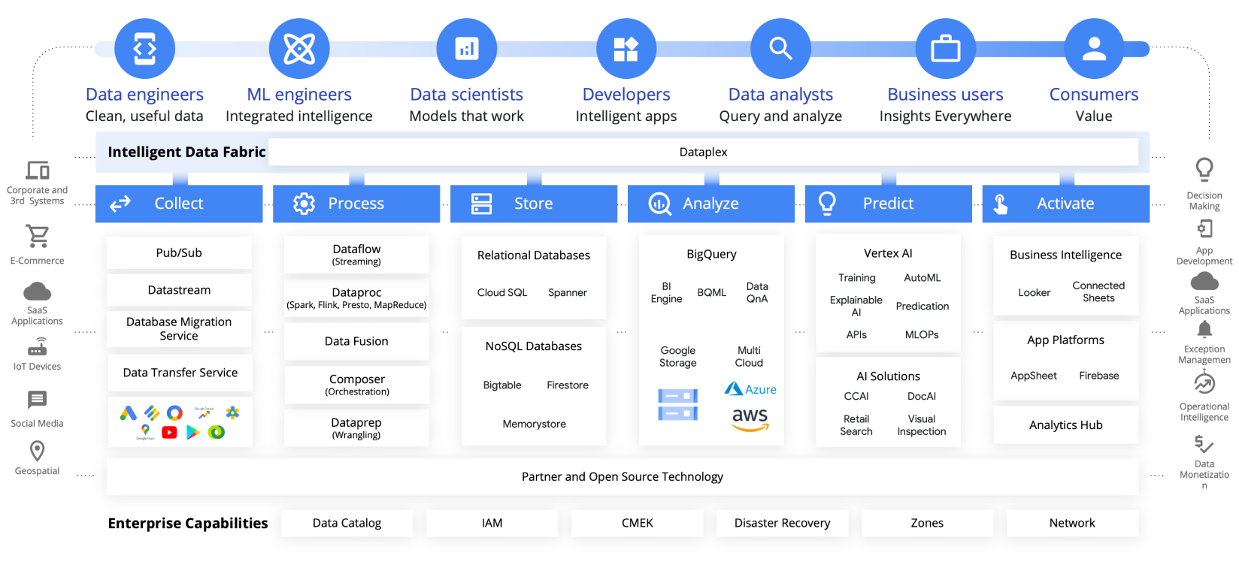Click the Vertex AI heading
This screenshot has width=1239, height=568.
888,254
